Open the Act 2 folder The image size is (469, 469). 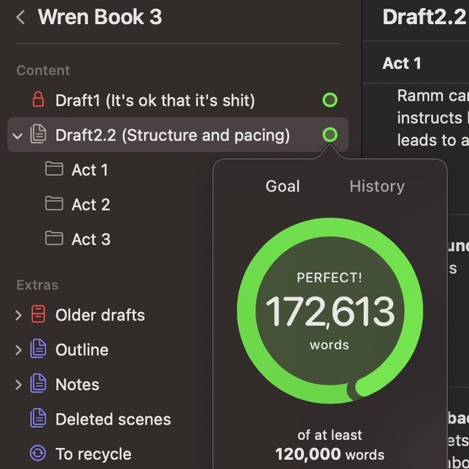click(x=91, y=205)
